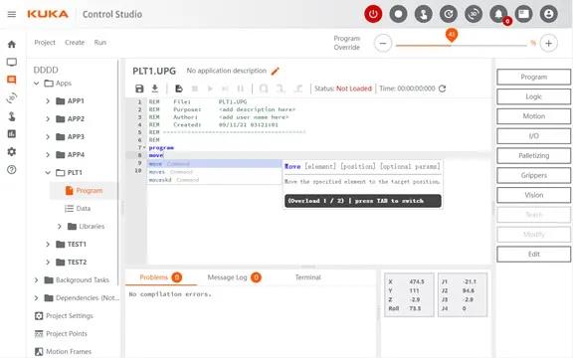Click the KUKA logo
Image resolution: width=573 pixels, height=358 pixels.
tap(48, 14)
